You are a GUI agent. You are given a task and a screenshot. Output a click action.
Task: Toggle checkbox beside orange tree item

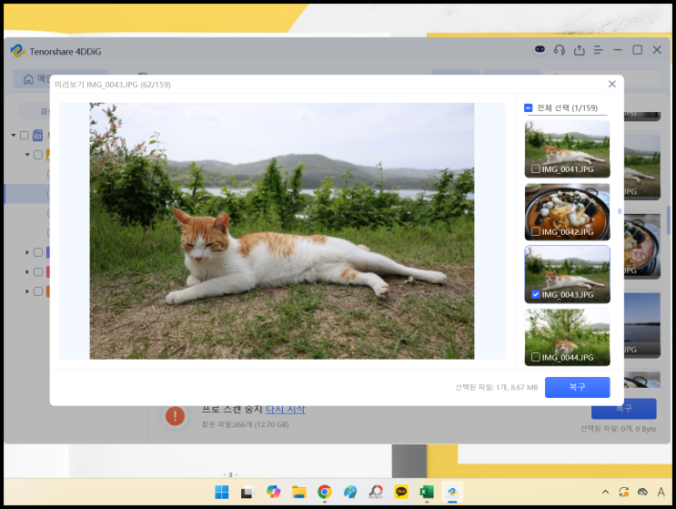click(38, 291)
